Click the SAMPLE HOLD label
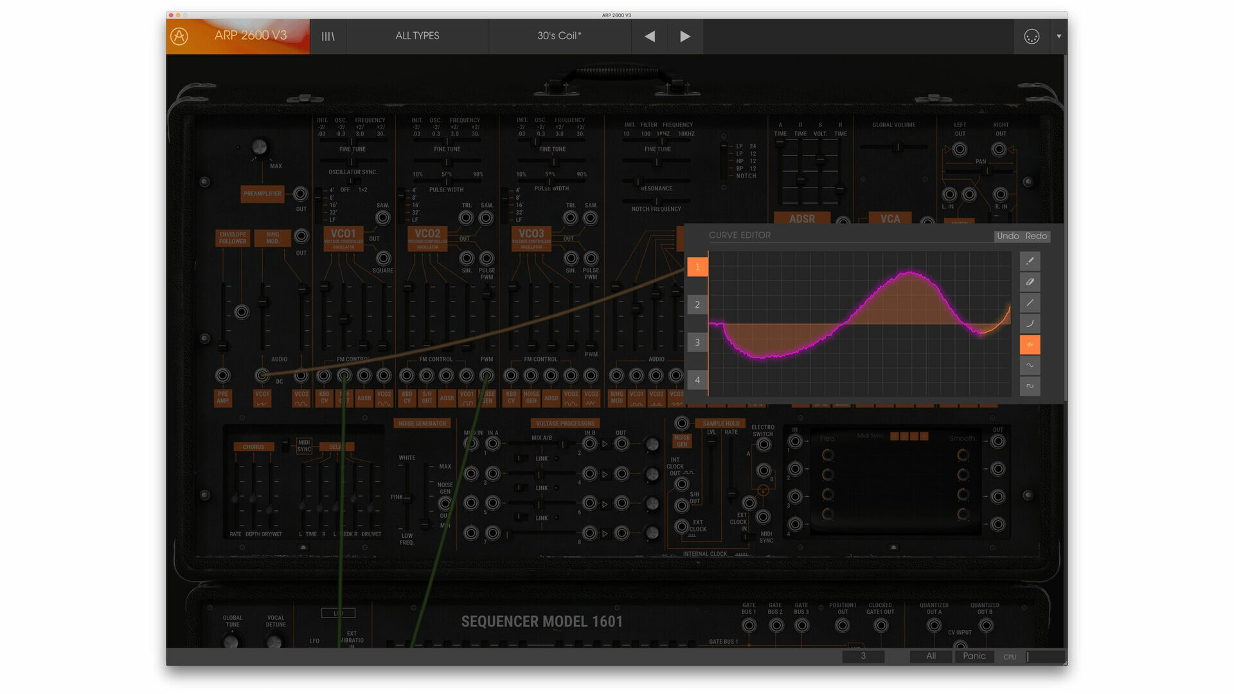Image resolution: width=1234 pixels, height=694 pixels. point(720,423)
